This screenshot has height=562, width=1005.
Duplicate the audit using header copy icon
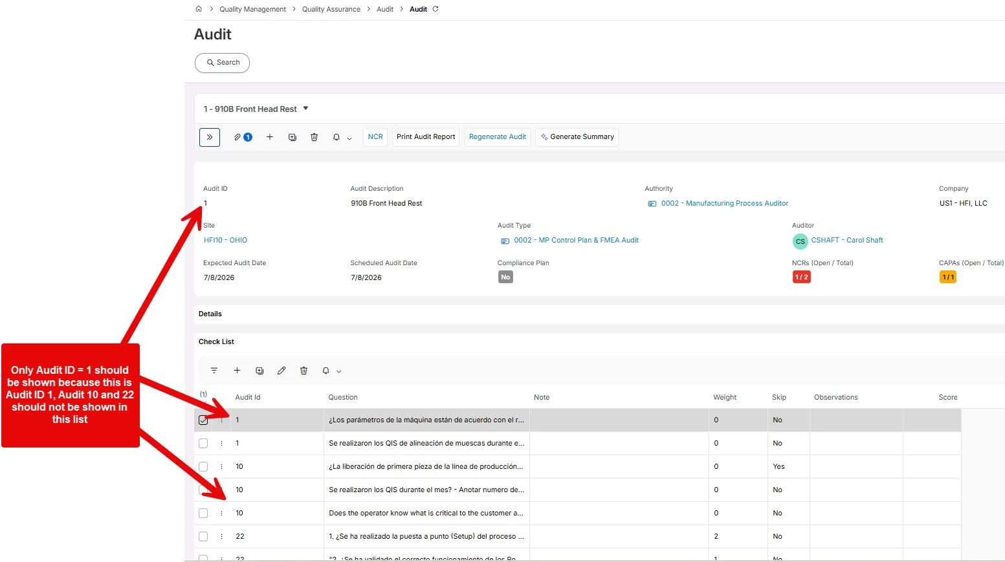pos(293,137)
